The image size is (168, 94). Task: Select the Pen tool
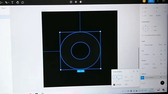coord(6,2)
